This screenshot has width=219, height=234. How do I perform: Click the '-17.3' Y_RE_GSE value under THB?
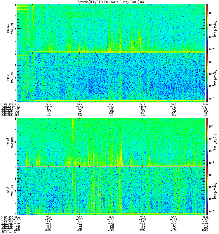(17, 107)
